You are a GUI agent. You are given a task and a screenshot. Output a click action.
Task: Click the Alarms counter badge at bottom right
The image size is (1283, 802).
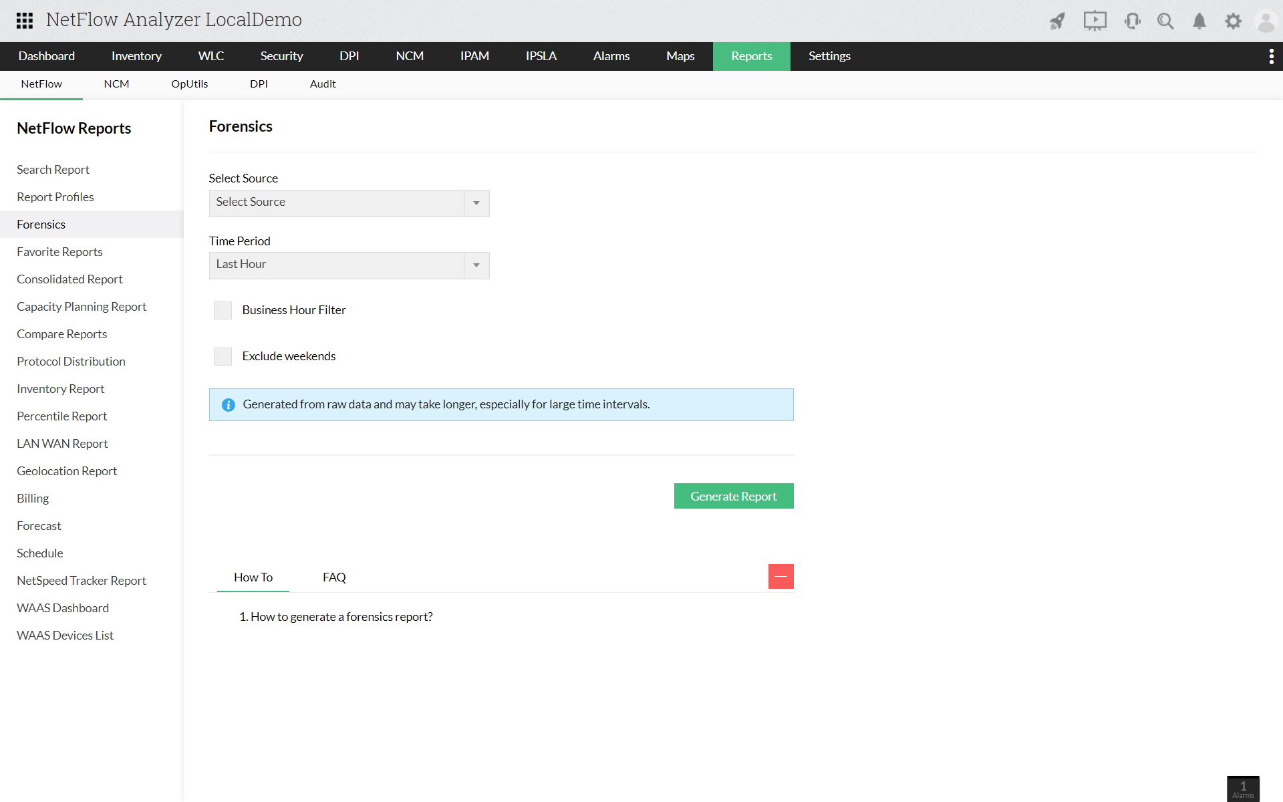coord(1243,789)
